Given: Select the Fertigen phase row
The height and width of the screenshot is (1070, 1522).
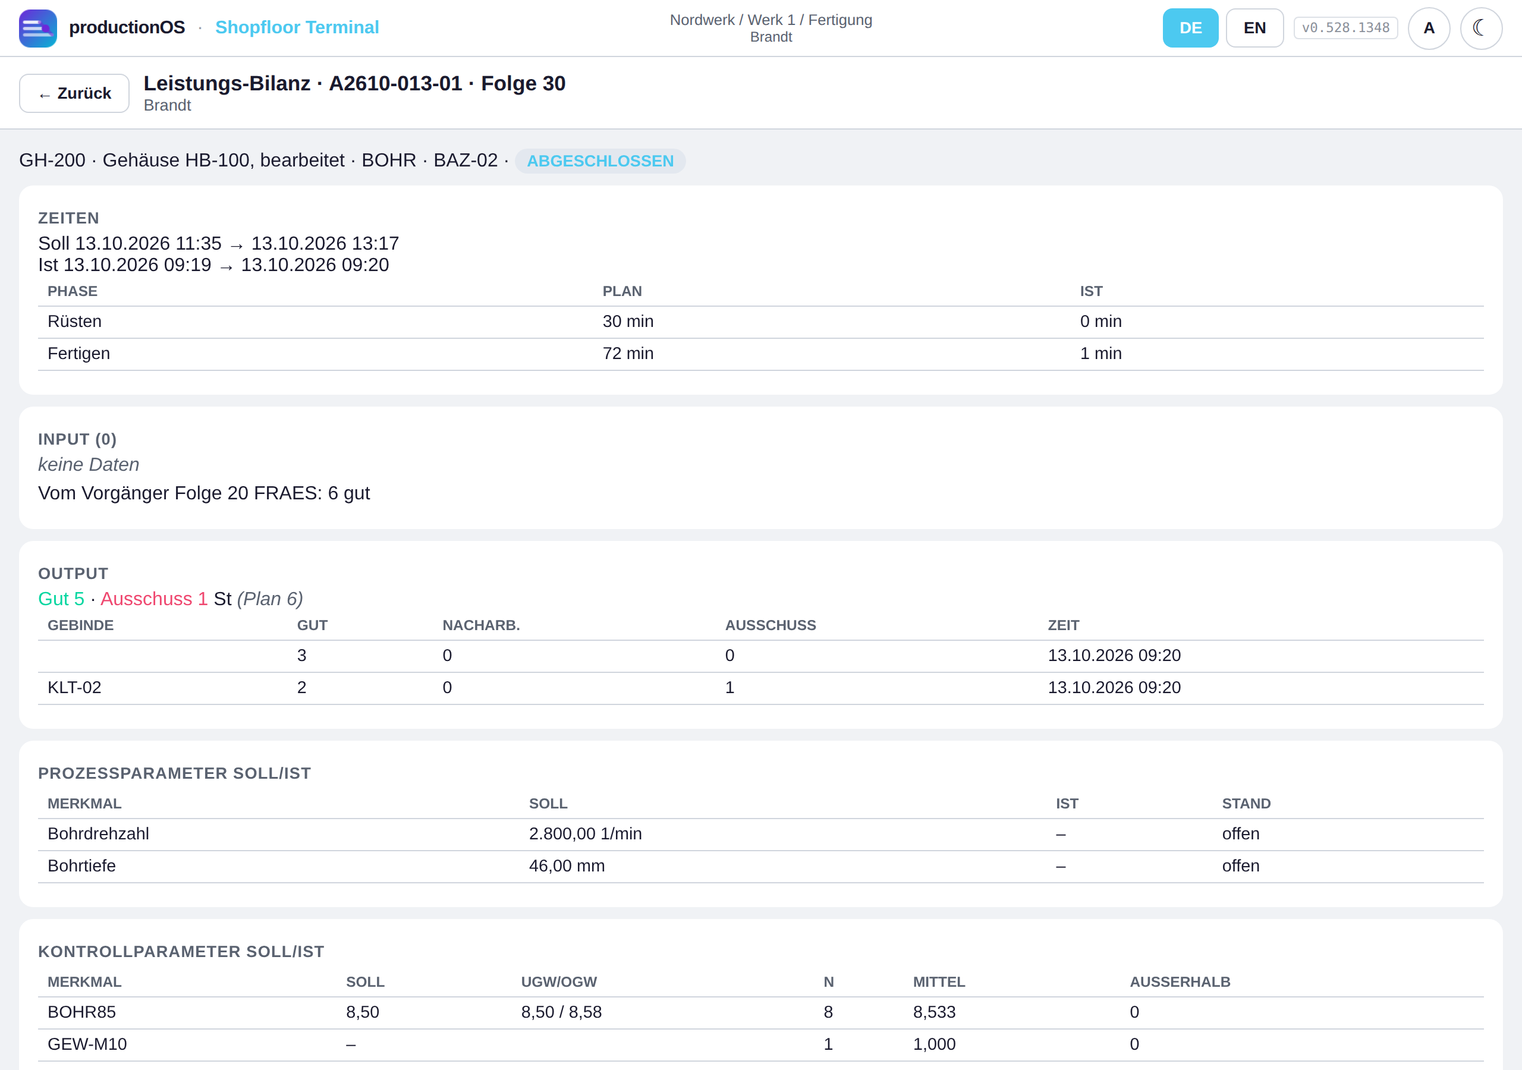Looking at the screenshot, I should (x=760, y=354).
